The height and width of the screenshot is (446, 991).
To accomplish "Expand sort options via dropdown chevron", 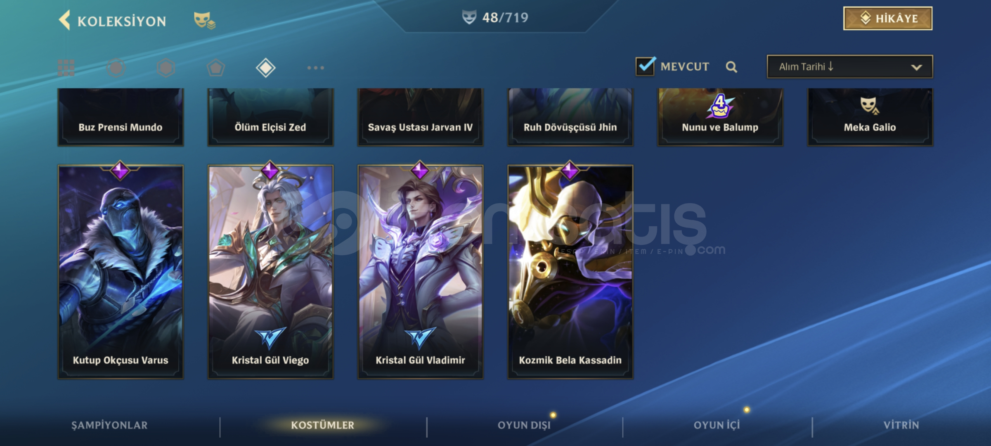I will click(x=916, y=67).
